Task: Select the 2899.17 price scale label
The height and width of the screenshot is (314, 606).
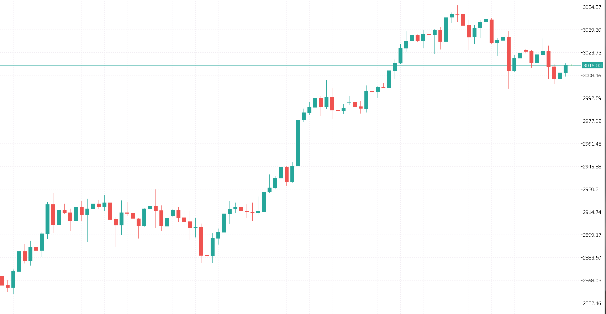Action: pyautogui.click(x=592, y=235)
